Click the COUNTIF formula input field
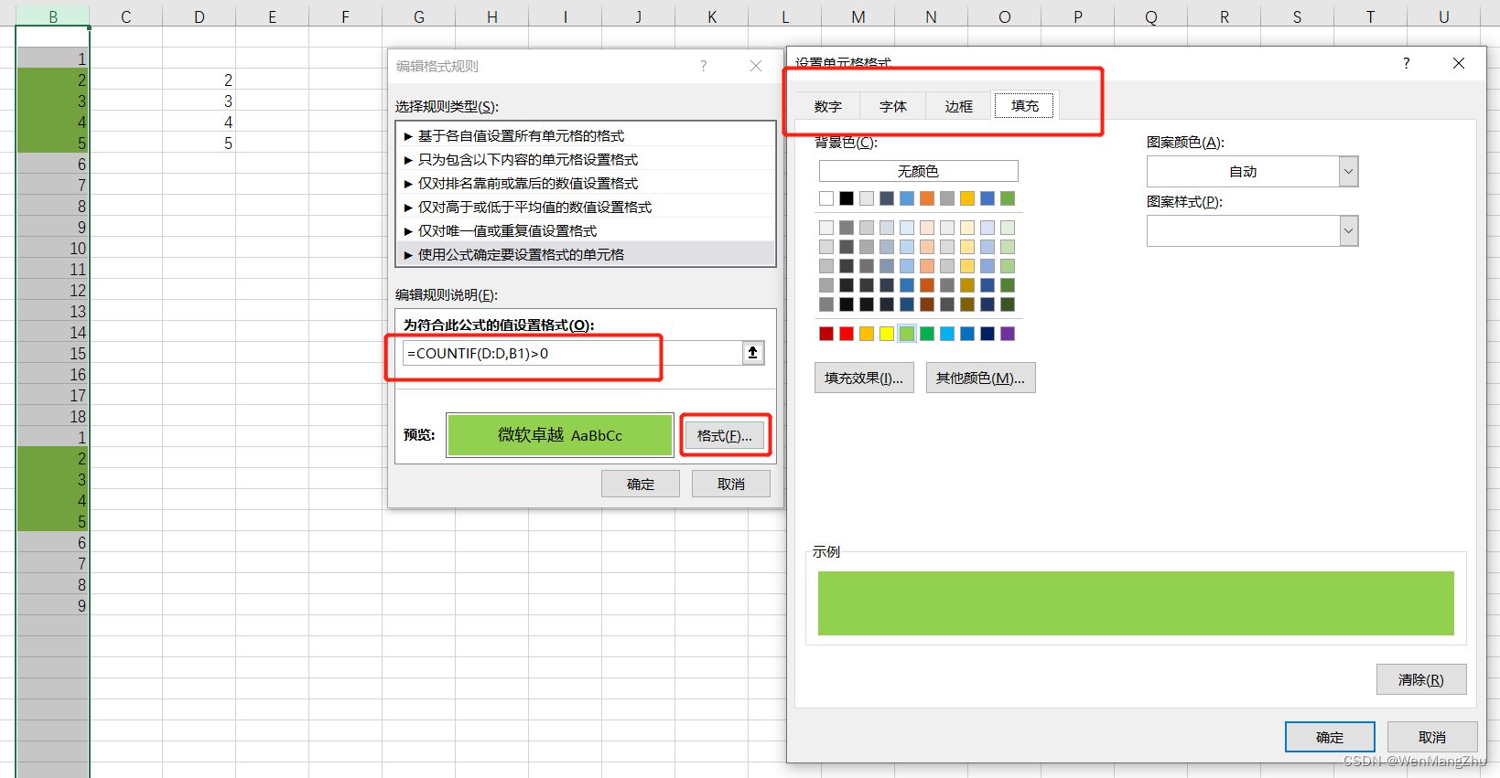This screenshot has height=778, width=1500. pyautogui.click(x=572, y=353)
